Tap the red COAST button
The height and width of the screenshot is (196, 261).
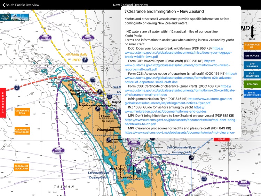(222, 139)
